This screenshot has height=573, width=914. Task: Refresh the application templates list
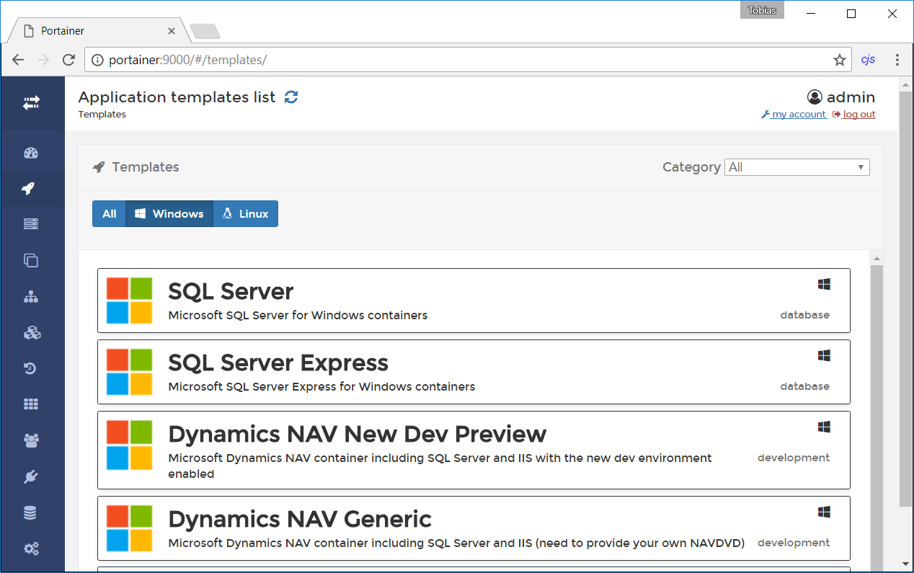pyautogui.click(x=291, y=97)
